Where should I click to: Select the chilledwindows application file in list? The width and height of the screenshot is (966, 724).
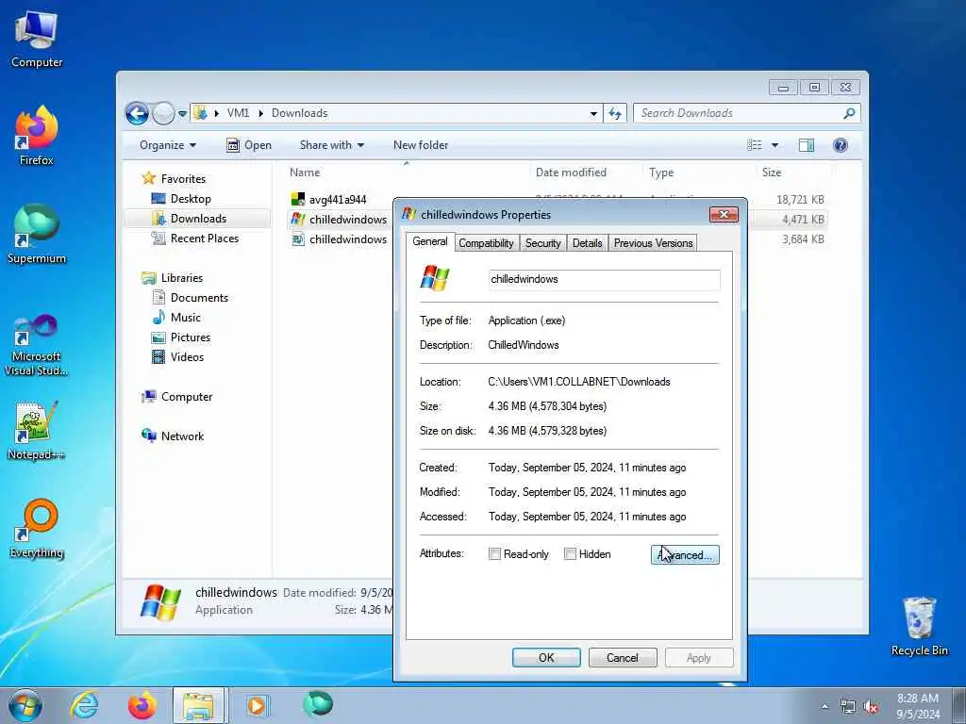click(340, 219)
